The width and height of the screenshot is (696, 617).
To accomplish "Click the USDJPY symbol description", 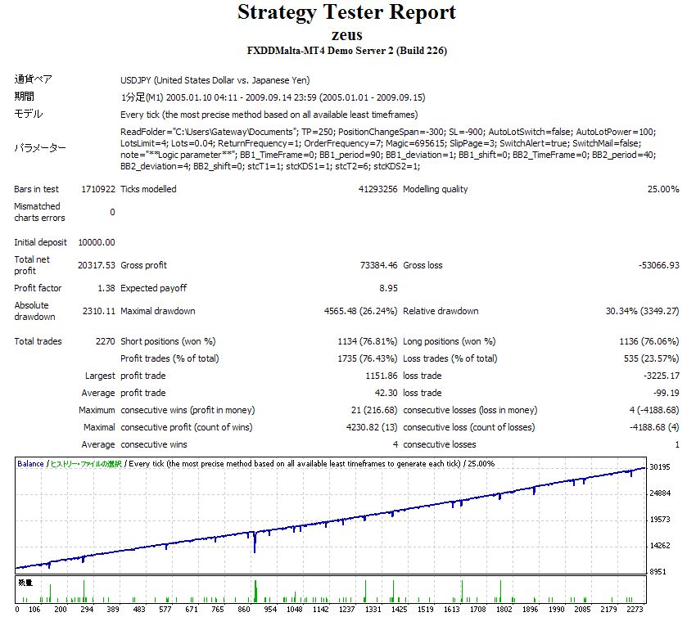I will (x=215, y=80).
